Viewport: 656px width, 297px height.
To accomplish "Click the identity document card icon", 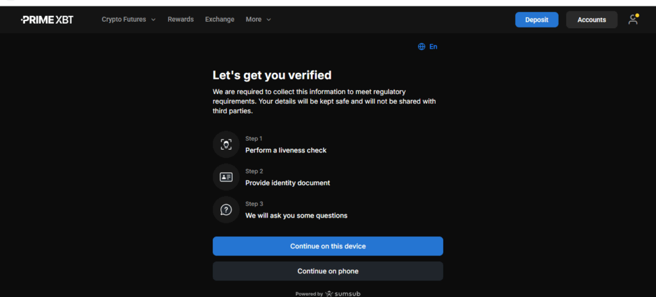I will coord(225,177).
